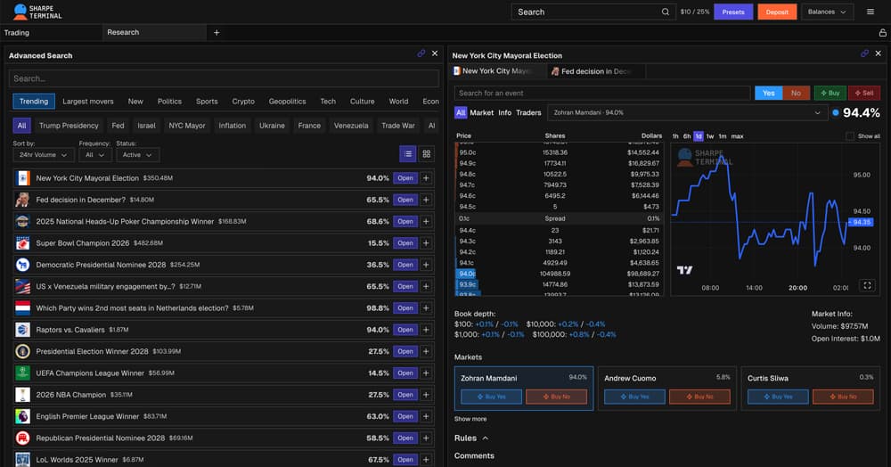
Task: Click the Democratic Presidential Nominee 2028 donkey icon
Action: click(23, 265)
